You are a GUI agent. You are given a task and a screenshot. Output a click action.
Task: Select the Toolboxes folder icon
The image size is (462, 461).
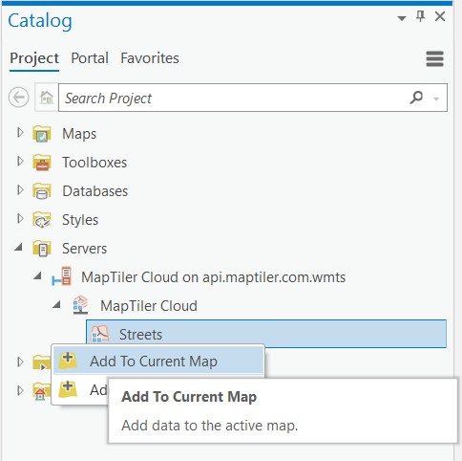click(42, 163)
